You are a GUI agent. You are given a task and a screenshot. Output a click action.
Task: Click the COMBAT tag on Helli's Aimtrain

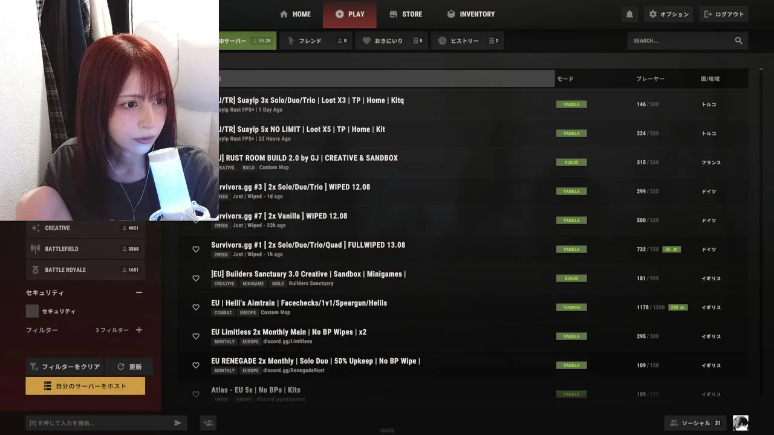pos(223,312)
